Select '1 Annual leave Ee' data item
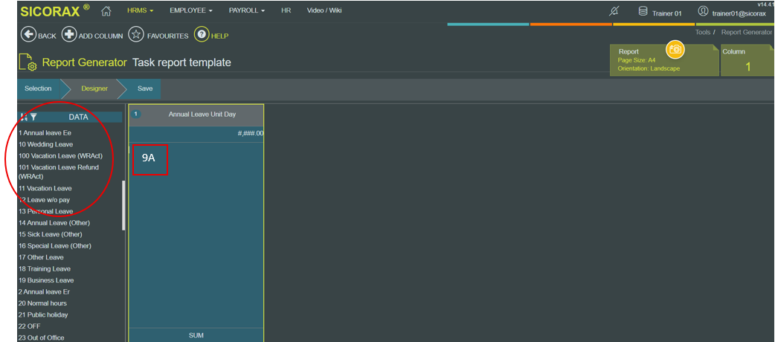This screenshot has width=775, height=342. (x=45, y=133)
